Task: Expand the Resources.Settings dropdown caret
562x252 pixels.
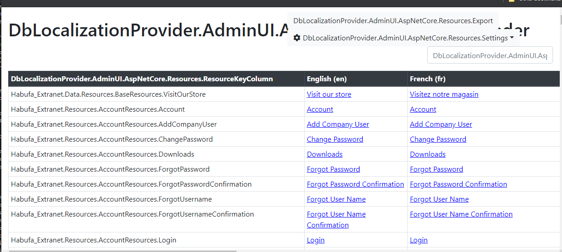Action: click(x=512, y=38)
